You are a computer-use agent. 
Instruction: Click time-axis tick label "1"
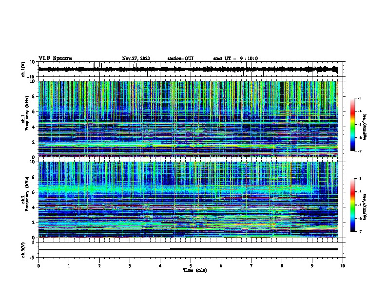69,266
